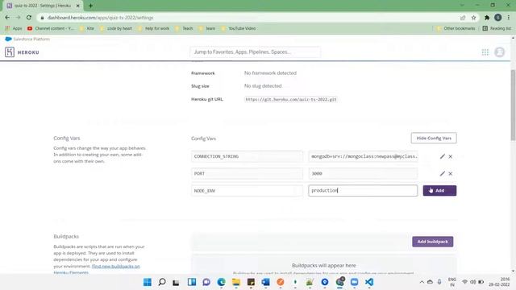
Task: Click the page vertical scrollbar thumb
Action: click(513, 106)
